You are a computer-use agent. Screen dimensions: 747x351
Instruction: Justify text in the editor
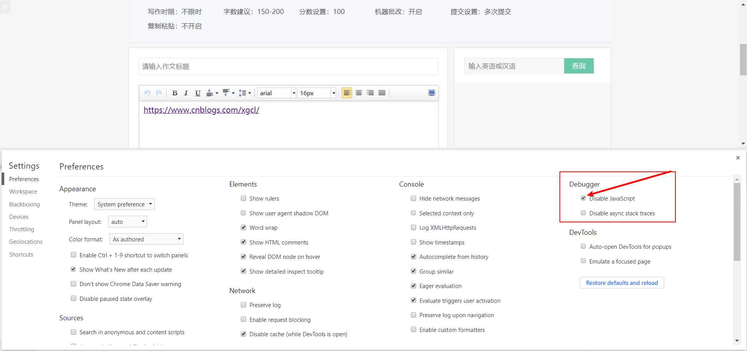click(x=382, y=93)
